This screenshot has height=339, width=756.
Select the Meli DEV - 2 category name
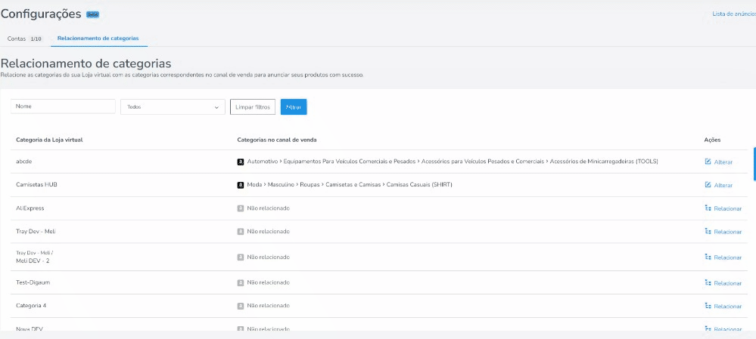pos(33,260)
